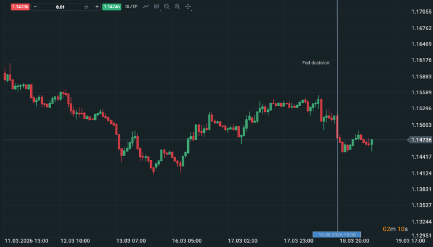Screen dimensions: 433x247
Task: Click the red sell price button 1.14736
Action: (20, 7)
